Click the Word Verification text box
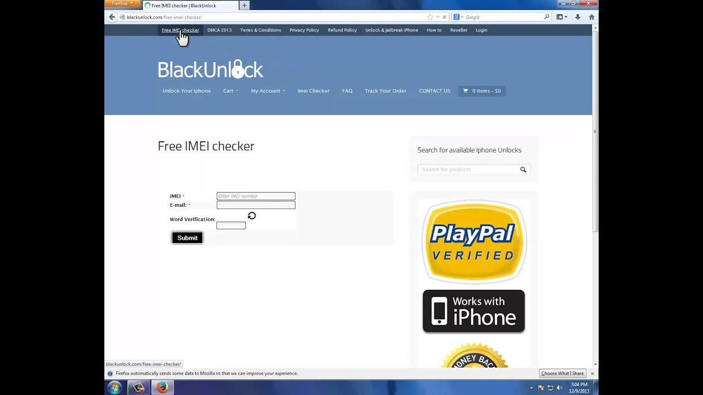703x395 pixels. tap(231, 225)
